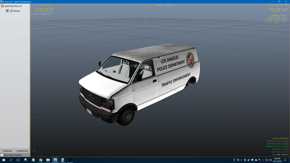Click the XYZ axis gizmo
This screenshot has height=163, width=290.
35,149
